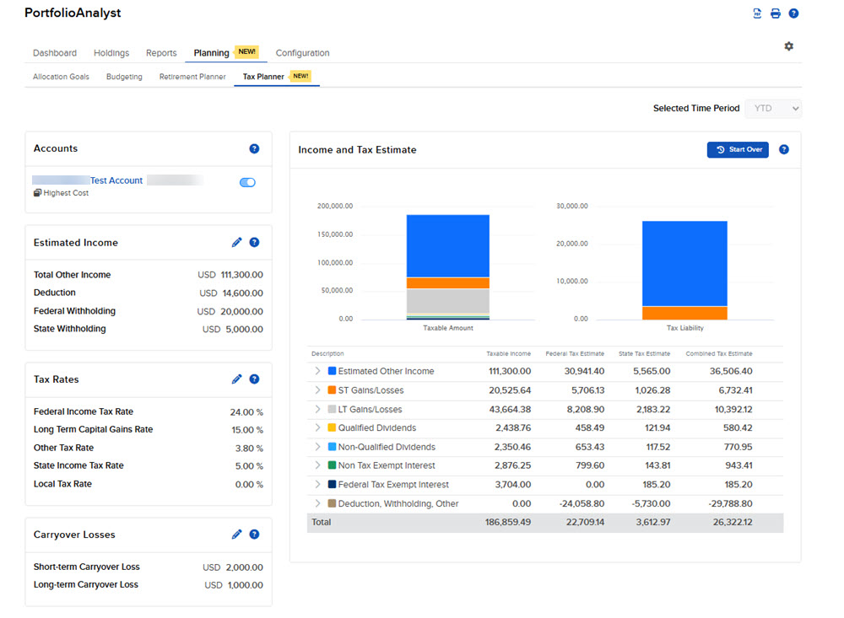Image resolution: width=844 pixels, height=618 pixels.
Task: Expand the LT Gains/Losses row
Action: (x=317, y=409)
